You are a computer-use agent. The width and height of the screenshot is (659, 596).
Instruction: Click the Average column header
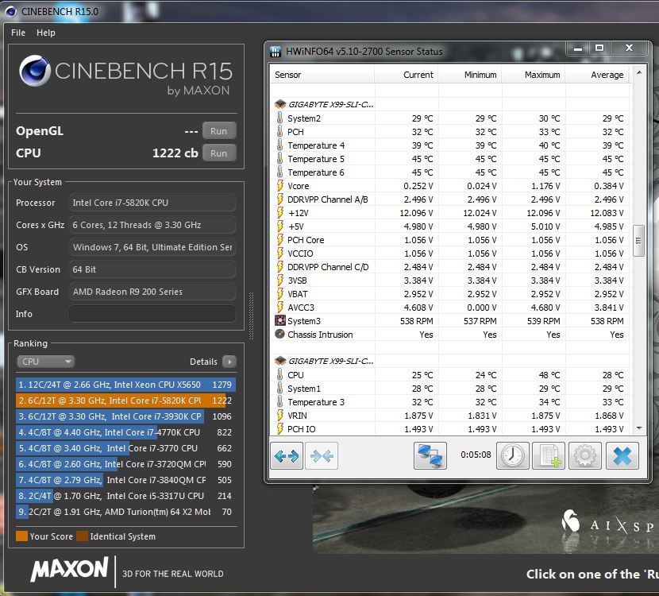[597, 75]
